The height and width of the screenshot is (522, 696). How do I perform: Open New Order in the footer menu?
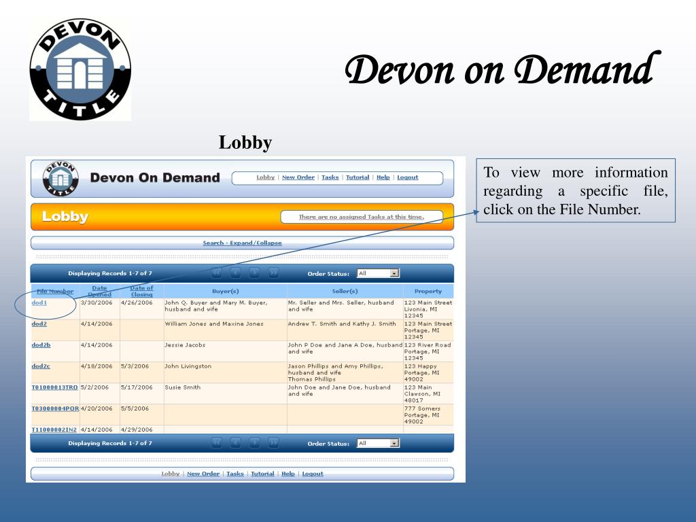tap(203, 474)
